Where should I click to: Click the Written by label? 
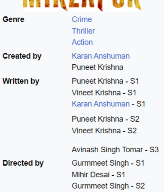(x=21, y=81)
